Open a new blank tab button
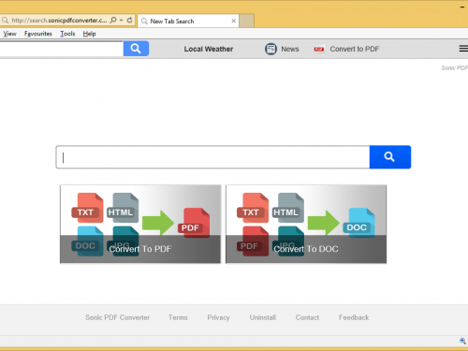 (x=246, y=21)
